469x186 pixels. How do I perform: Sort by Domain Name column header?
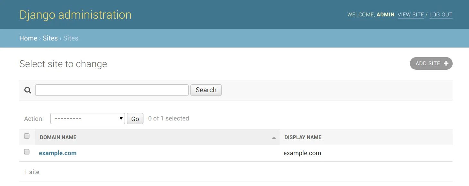point(58,137)
